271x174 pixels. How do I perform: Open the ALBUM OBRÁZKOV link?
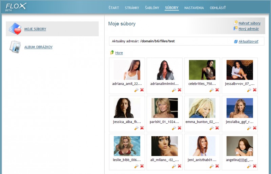pyautogui.click(x=38, y=47)
